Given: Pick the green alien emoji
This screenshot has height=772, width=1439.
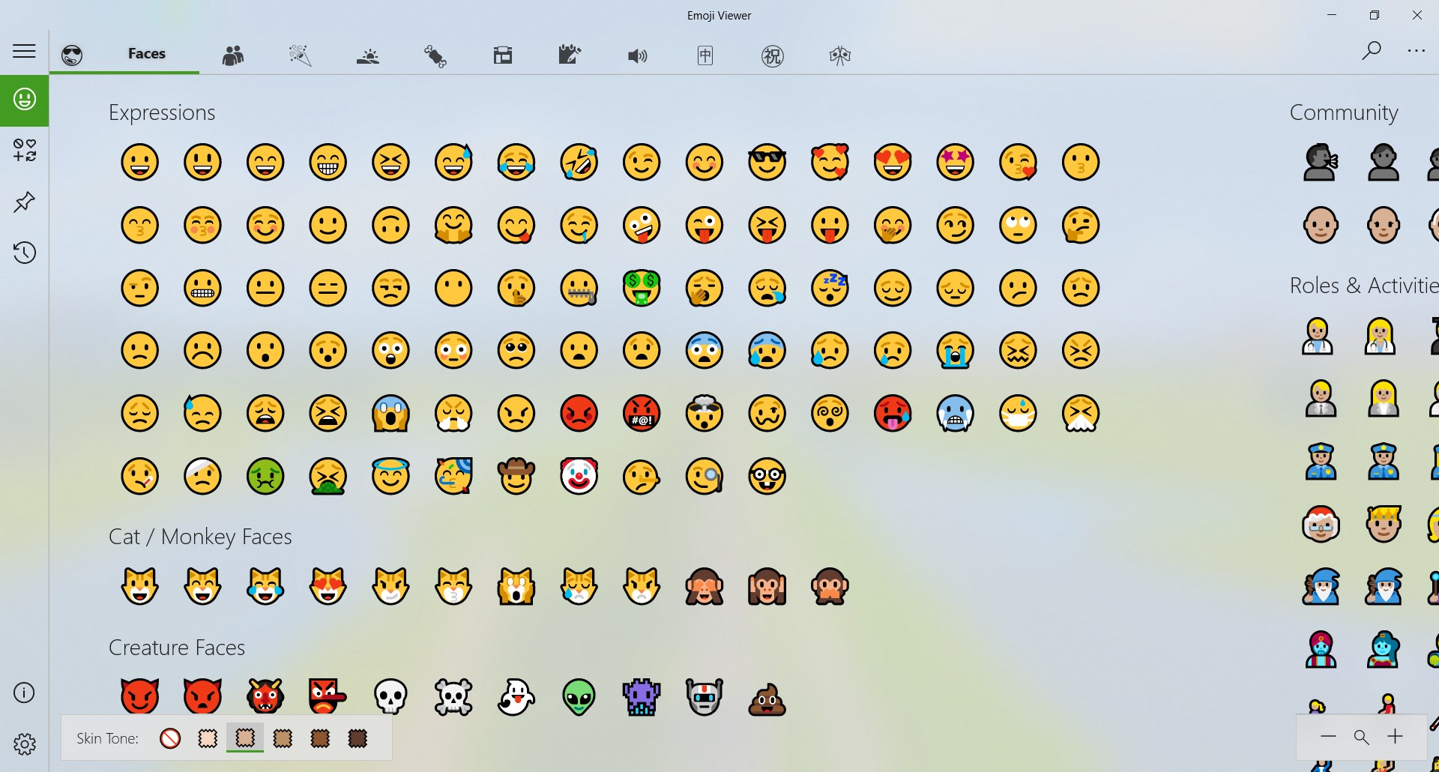Looking at the screenshot, I should [579, 697].
